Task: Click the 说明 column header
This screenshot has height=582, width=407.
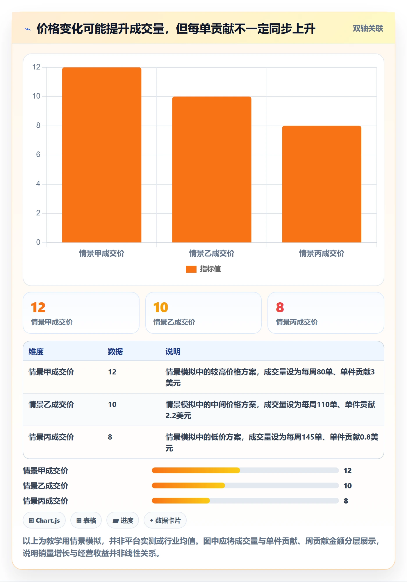Action: click(x=173, y=351)
